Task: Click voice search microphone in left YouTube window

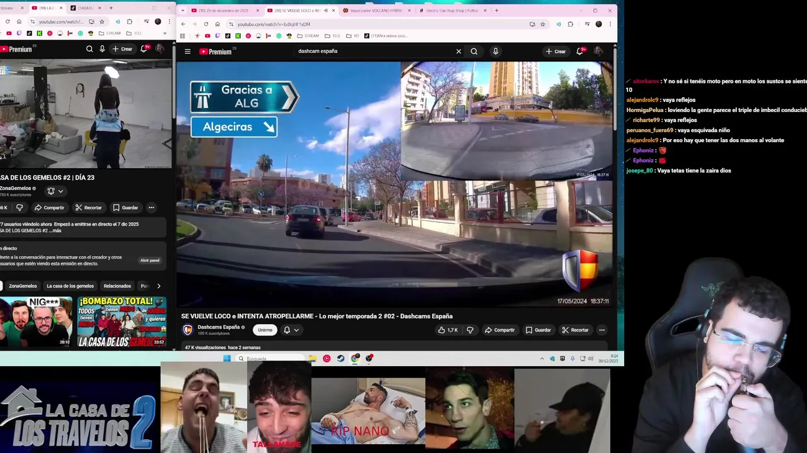Action: pyautogui.click(x=102, y=49)
